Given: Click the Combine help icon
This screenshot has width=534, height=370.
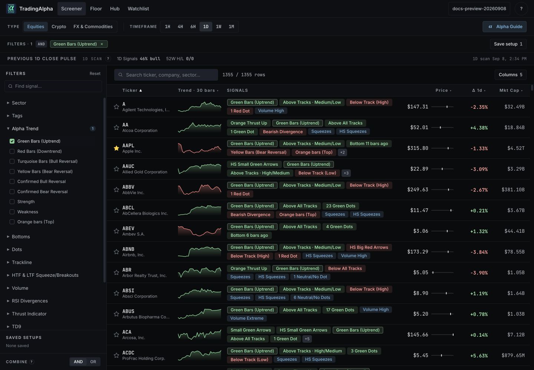Looking at the screenshot, I should (32, 362).
